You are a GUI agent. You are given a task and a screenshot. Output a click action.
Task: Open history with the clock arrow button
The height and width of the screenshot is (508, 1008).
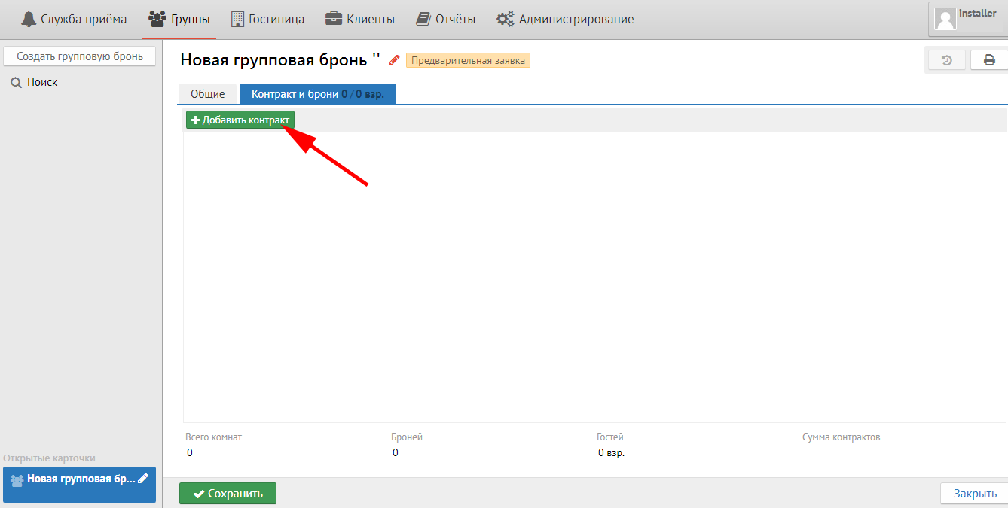pos(947,60)
